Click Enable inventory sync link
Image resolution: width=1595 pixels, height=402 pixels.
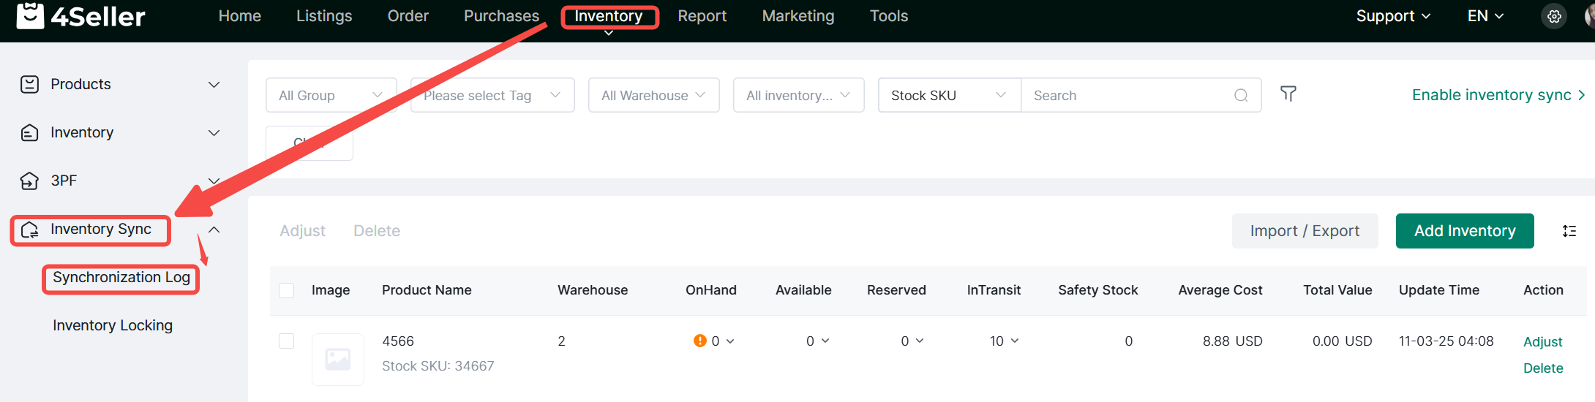1498,95
